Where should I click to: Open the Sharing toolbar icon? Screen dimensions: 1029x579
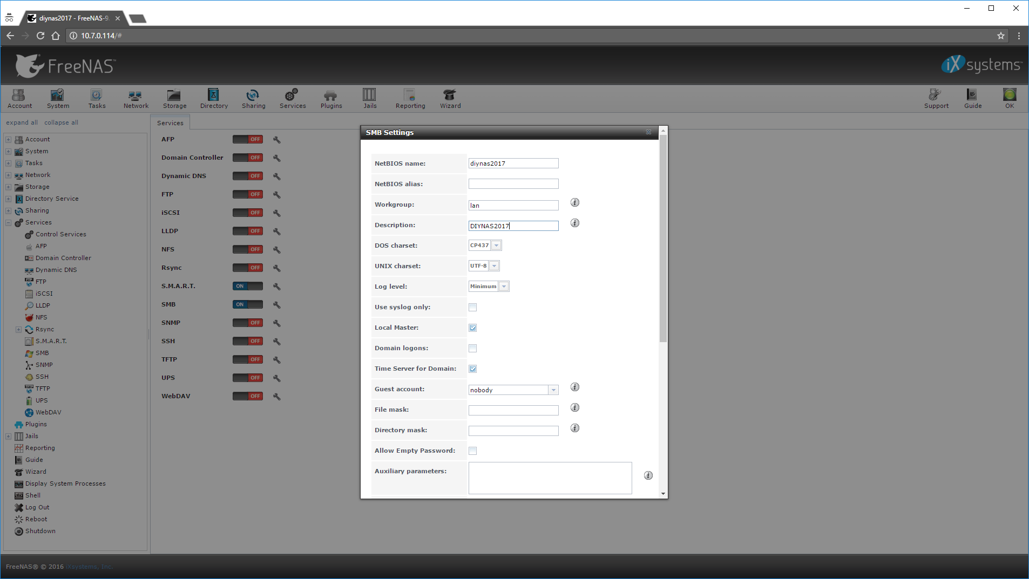pos(253,99)
